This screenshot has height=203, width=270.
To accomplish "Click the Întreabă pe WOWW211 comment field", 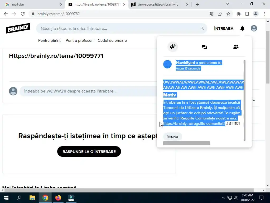I will tap(89, 91).
